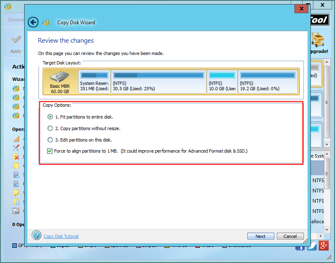Open the Copy Disk Tutorial help question mark
335x263 pixels.
point(36,235)
